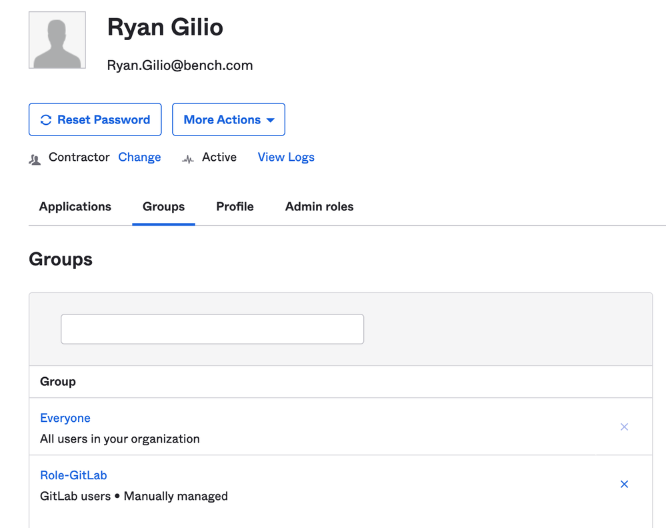
Task: Click the Active status pulse icon
Action: click(x=188, y=160)
